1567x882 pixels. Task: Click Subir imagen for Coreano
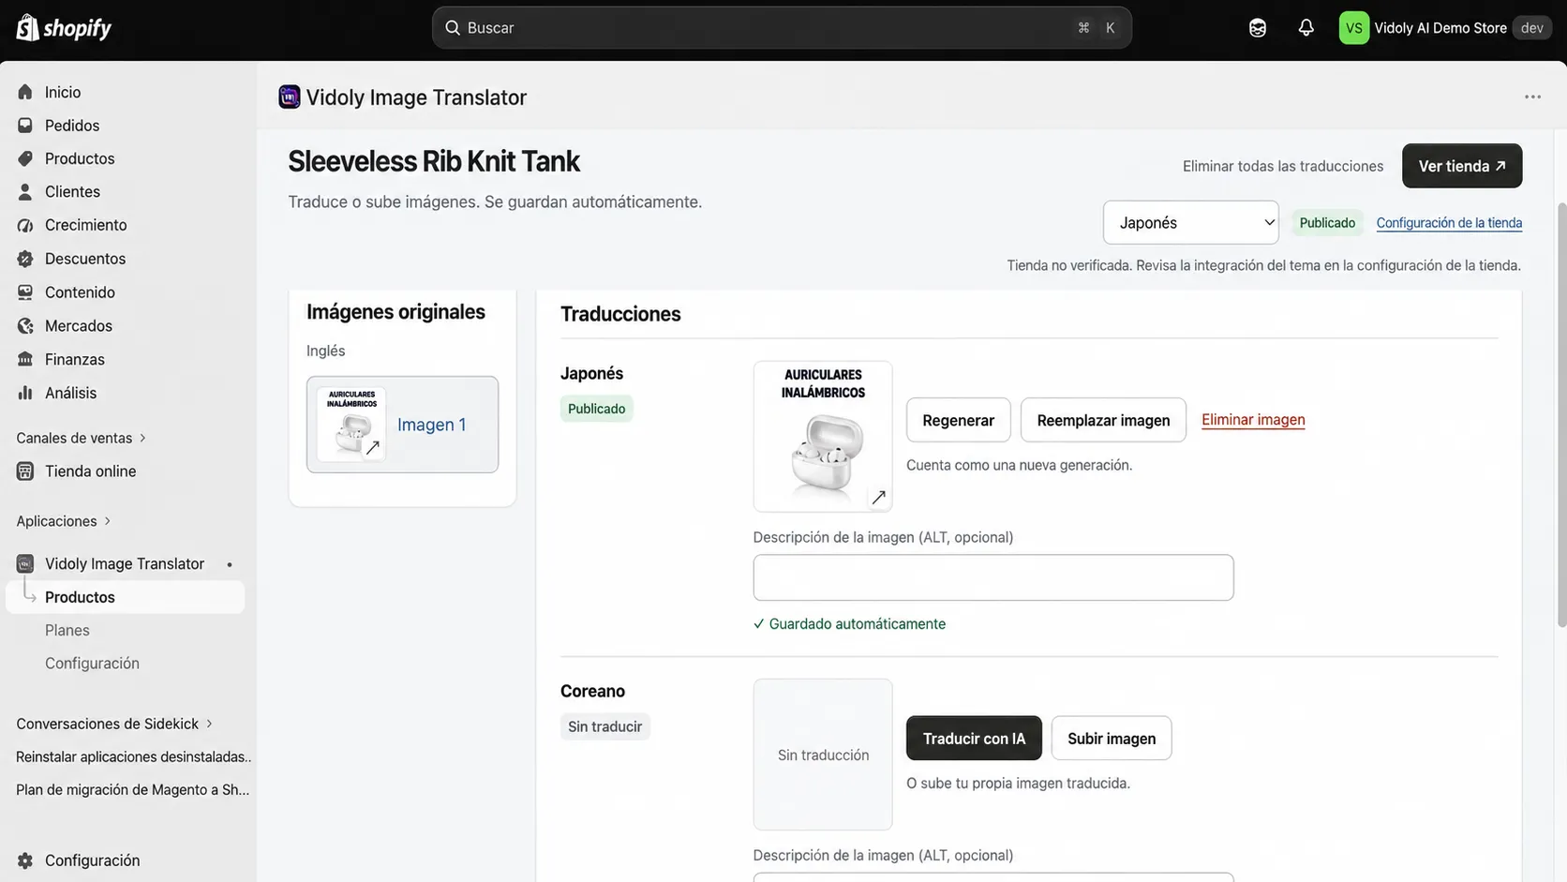(x=1112, y=739)
